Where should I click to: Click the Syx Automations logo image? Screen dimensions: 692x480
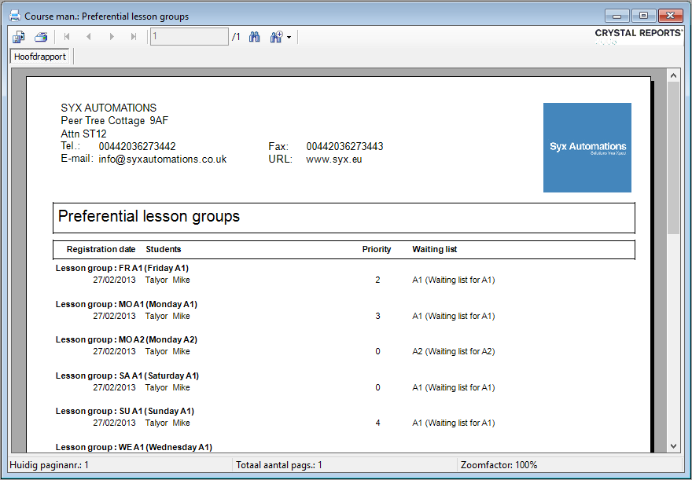[587, 148]
